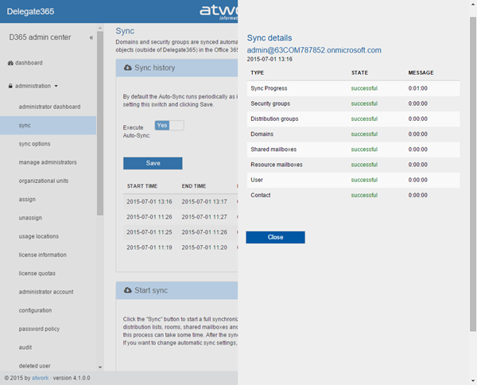Click the Sync history cloud icon

(128, 68)
